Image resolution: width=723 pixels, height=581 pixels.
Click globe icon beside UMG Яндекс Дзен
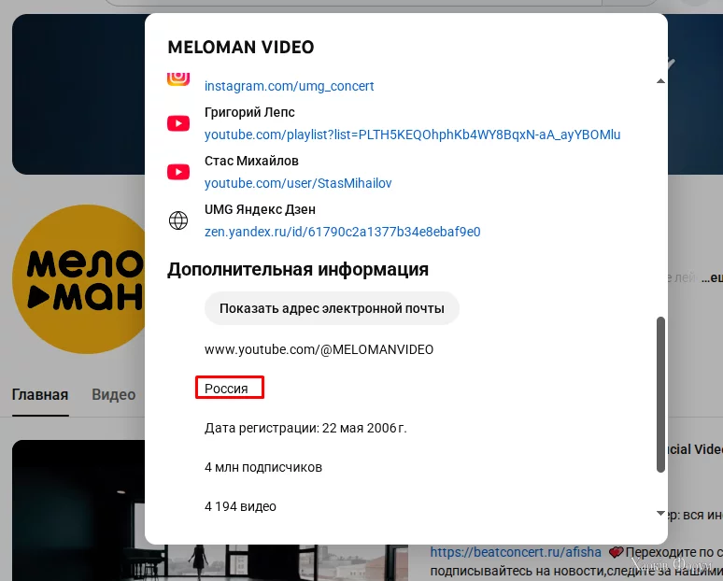178,220
